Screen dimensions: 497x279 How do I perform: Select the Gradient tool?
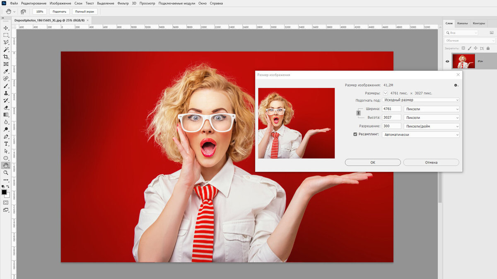point(6,114)
